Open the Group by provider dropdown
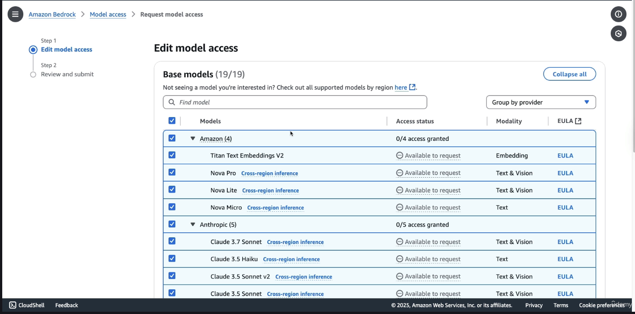Screen dimensions: 635x314 click(541, 102)
